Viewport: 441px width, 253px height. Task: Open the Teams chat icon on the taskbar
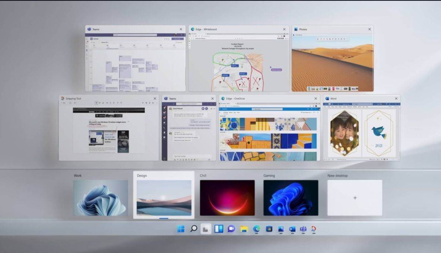(x=231, y=230)
